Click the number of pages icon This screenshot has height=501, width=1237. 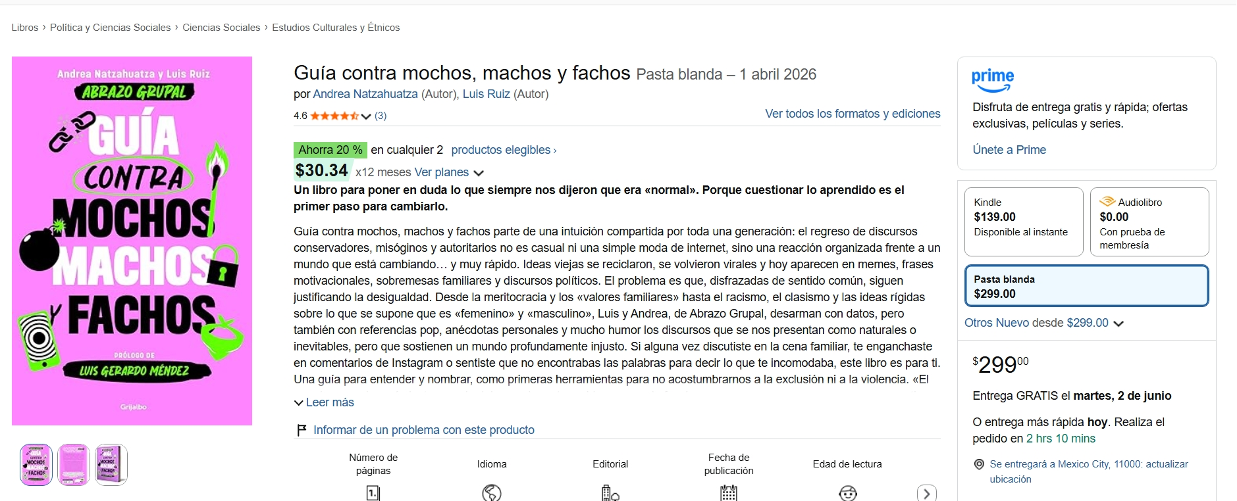373,493
